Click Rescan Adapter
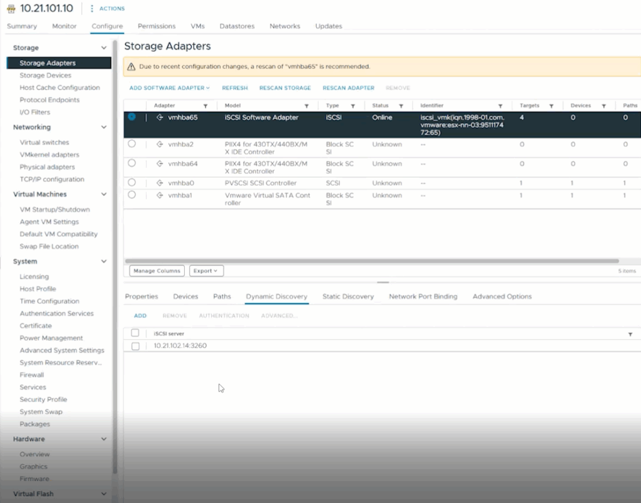Screen dimensions: 641x503 (x=348, y=88)
